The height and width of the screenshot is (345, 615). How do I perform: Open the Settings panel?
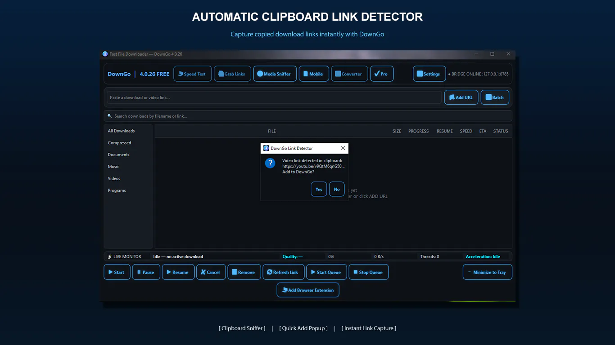point(429,74)
